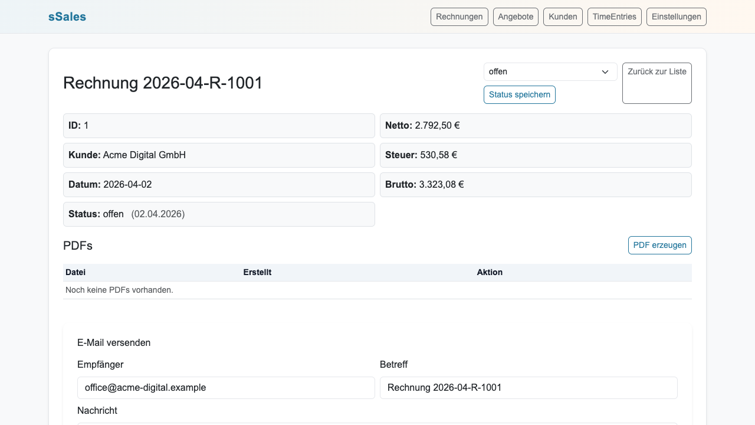Click the sSales logo link
This screenshot has width=755, height=425.
[x=67, y=17]
